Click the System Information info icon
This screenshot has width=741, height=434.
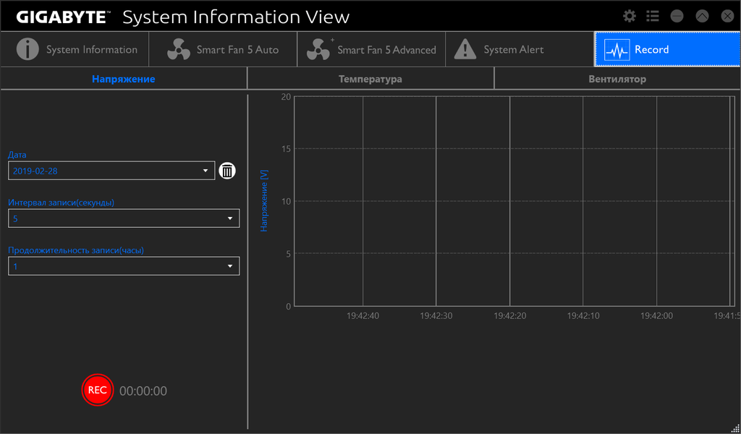point(28,49)
